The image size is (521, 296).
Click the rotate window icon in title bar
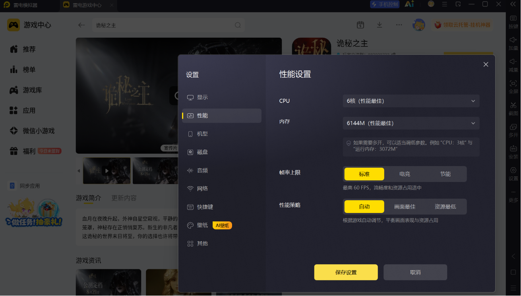click(x=458, y=4)
